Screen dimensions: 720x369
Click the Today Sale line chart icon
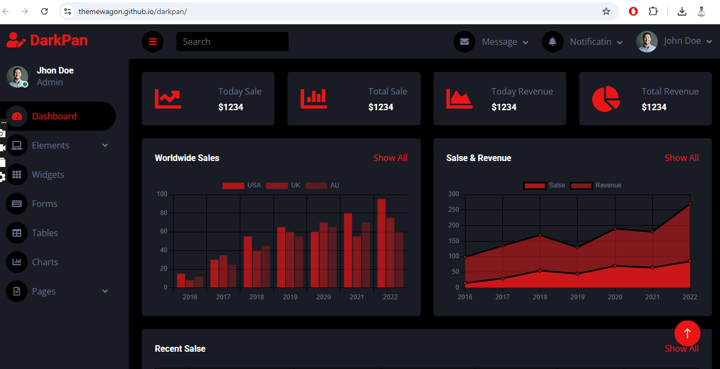click(x=168, y=98)
